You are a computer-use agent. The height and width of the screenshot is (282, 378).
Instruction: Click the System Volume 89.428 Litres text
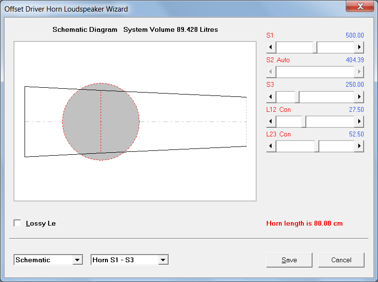(x=170, y=29)
